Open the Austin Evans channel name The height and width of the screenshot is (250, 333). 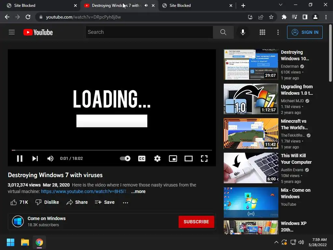click(292, 170)
